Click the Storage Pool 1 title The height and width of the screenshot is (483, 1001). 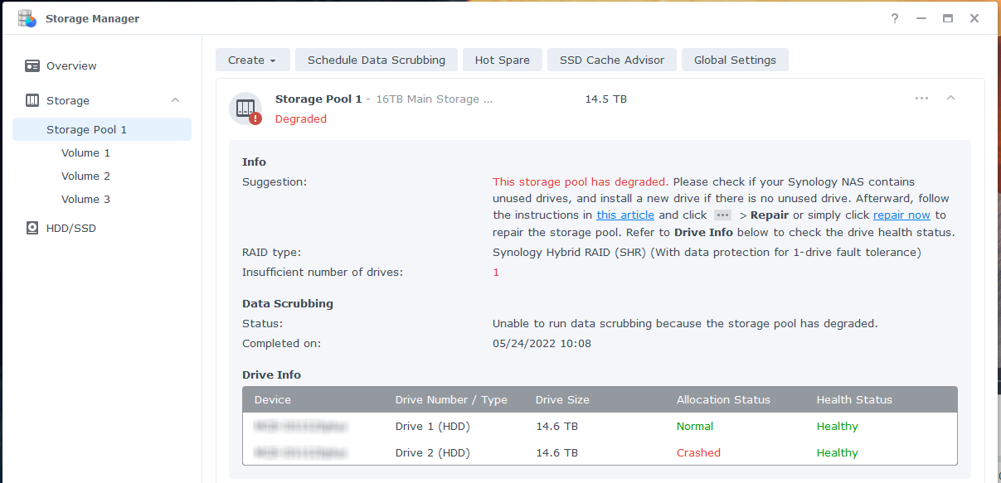pos(318,99)
